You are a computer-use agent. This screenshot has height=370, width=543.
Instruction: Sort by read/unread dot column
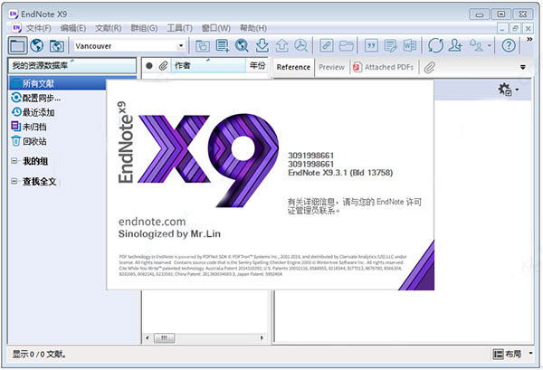click(x=149, y=66)
